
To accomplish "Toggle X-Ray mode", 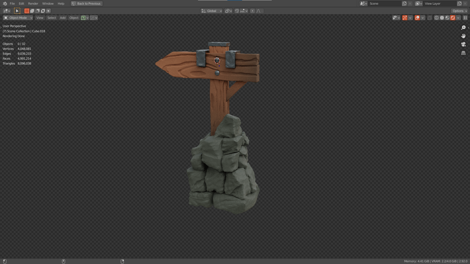I will [430, 18].
